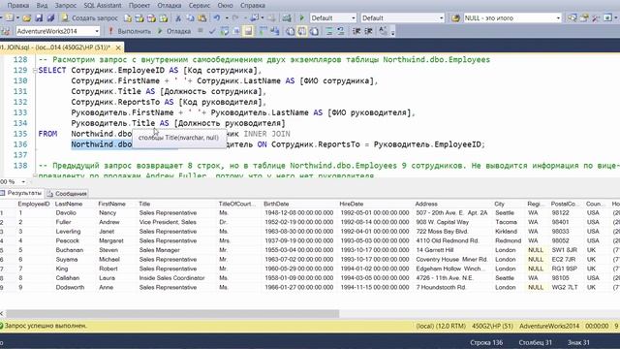Decrease line indent
The image size is (620, 349).
[x=356, y=31]
